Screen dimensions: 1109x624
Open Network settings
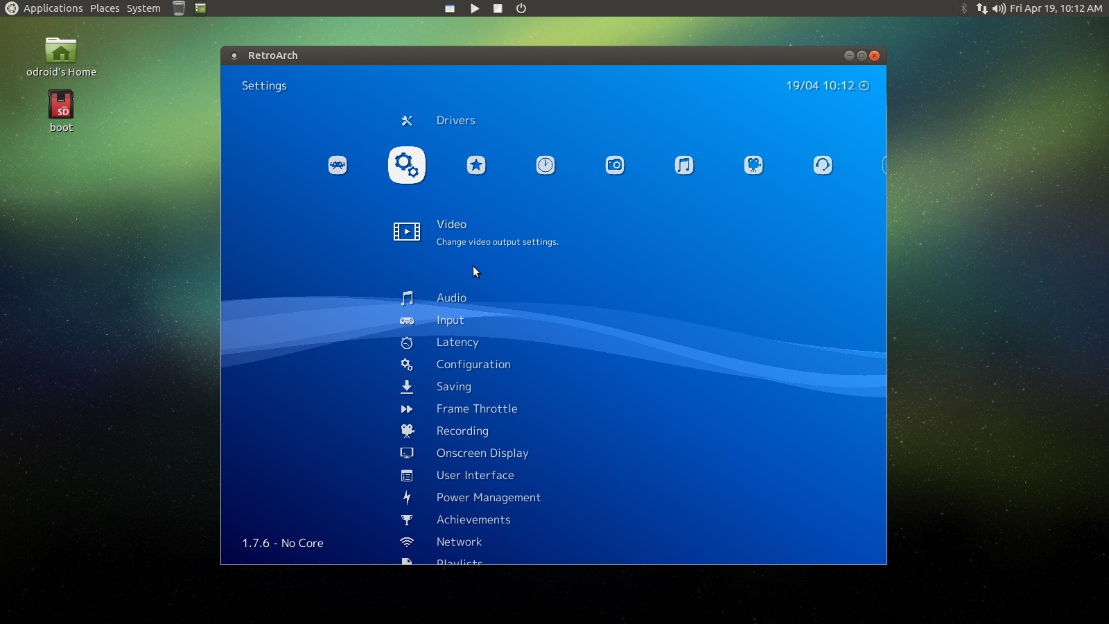pyautogui.click(x=459, y=541)
